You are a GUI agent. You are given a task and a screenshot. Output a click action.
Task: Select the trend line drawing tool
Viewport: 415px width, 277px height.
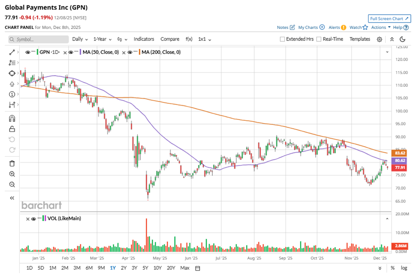pos(12,52)
